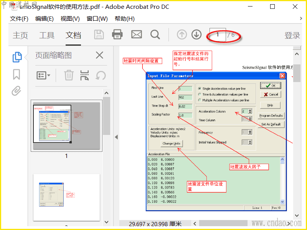307x230 pixels.
Task: Open 文件(F) menu
Action: [19, 19]
